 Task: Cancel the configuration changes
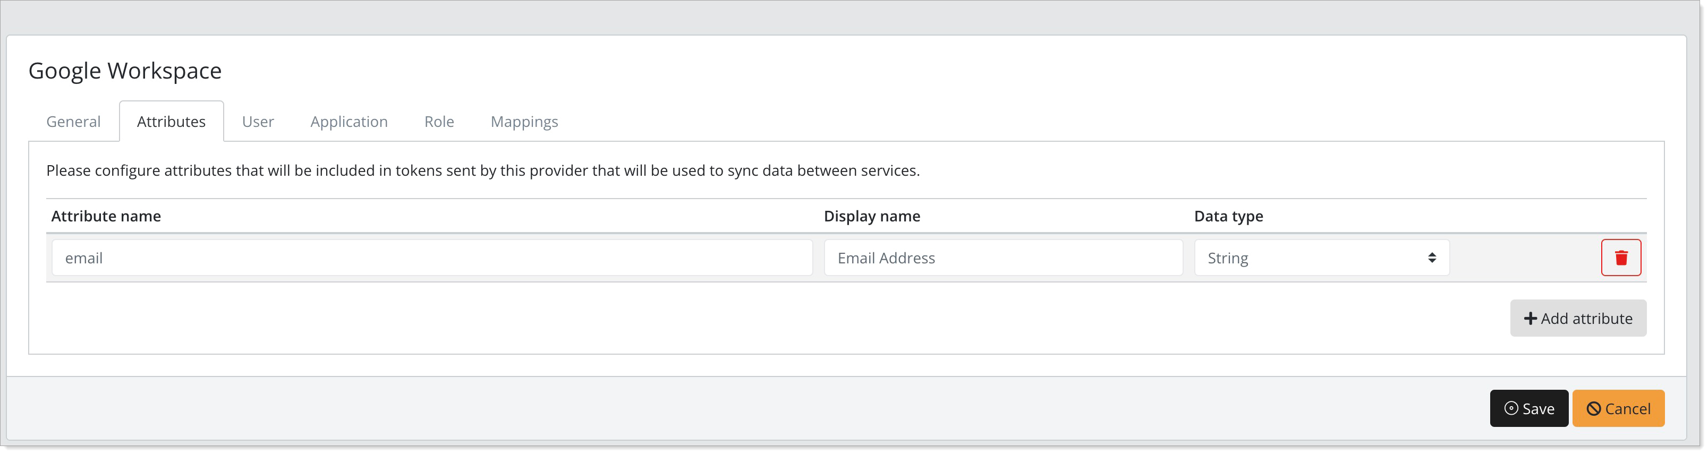pyautogui.click(x=1618, y=408)
